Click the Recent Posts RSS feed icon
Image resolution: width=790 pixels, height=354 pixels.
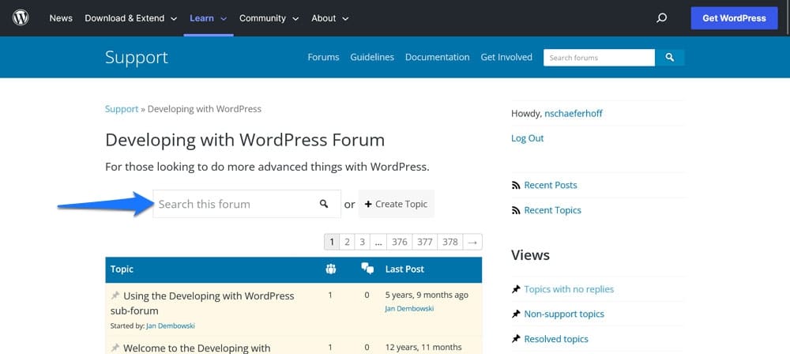point(517,186)
